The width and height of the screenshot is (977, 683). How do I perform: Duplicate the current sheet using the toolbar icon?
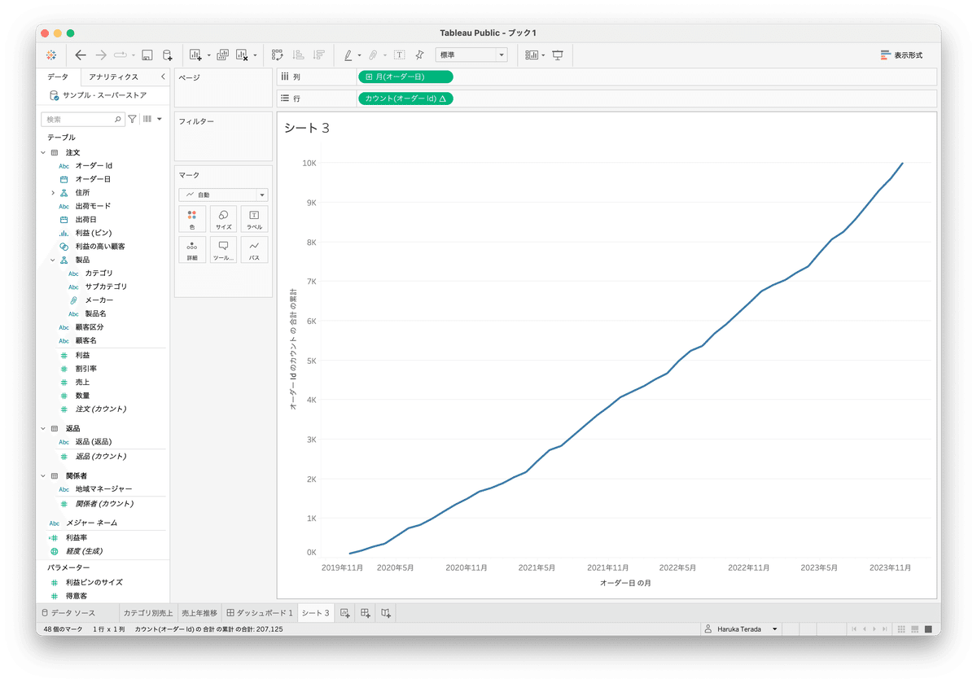pyautogui.click(x=222, y=55)
